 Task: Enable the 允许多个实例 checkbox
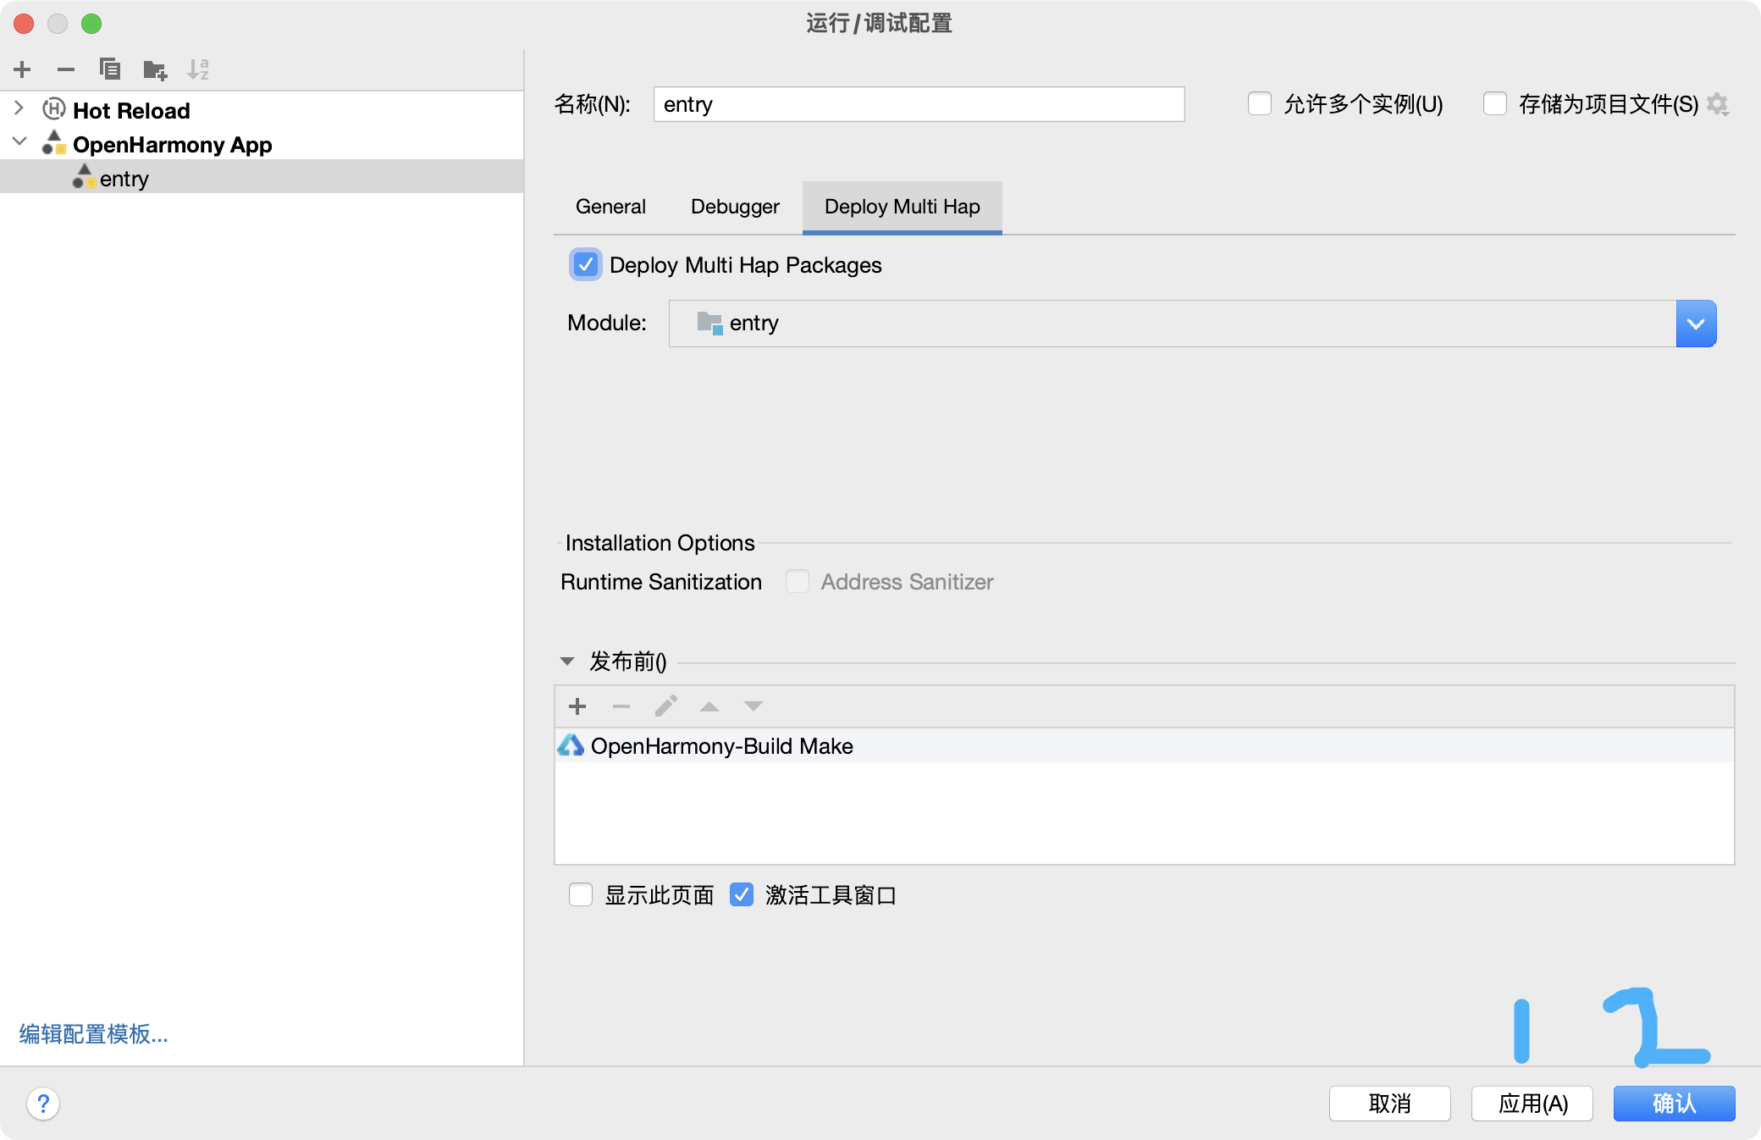1260,104
